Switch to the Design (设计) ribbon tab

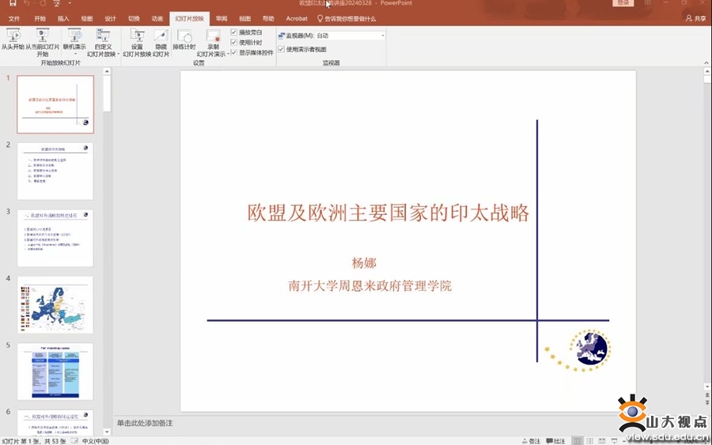[111, 18]
